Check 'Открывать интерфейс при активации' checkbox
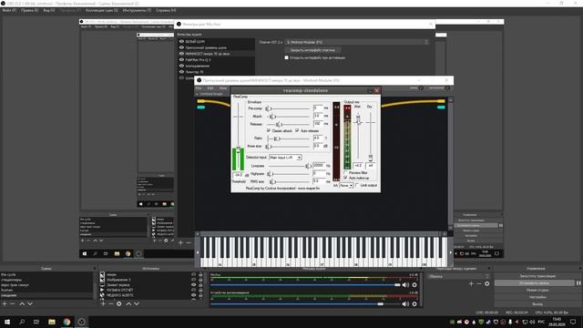This screenshot has width=583, height=328. [286, 57]
